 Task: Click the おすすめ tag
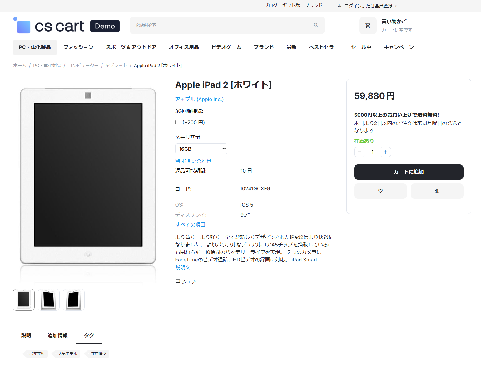(37, 354)
